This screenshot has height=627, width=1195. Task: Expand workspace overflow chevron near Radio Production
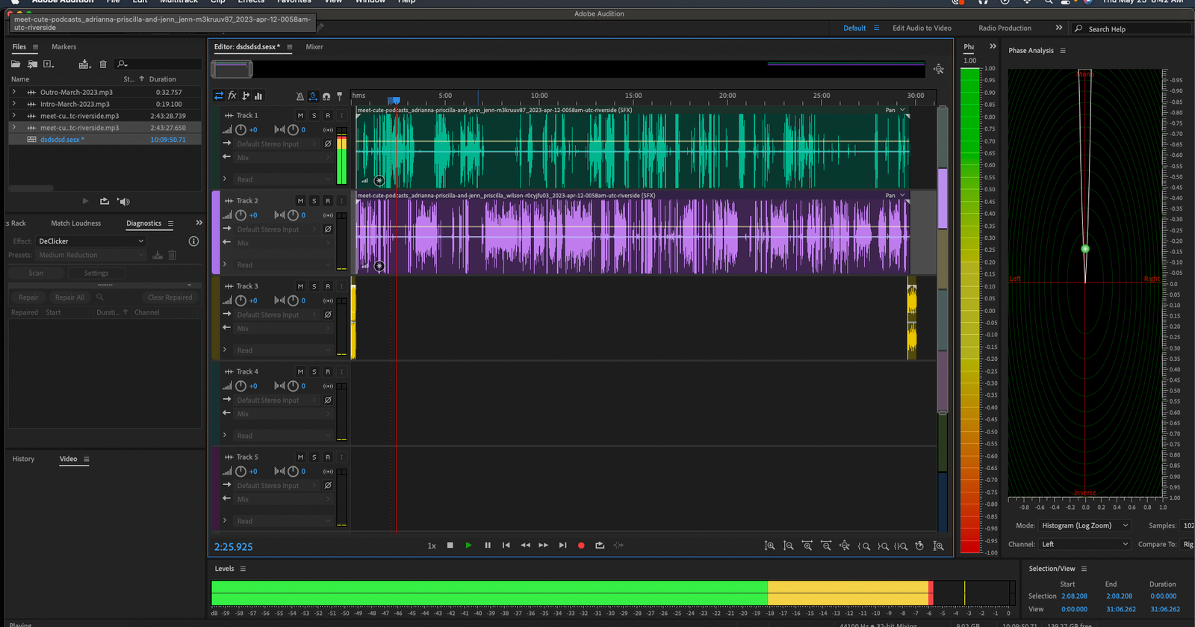pos(1058,28)
